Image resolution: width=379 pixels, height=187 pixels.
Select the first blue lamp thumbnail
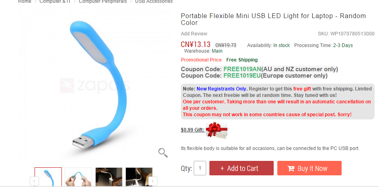pyautogui.click(x=48, y=177)
